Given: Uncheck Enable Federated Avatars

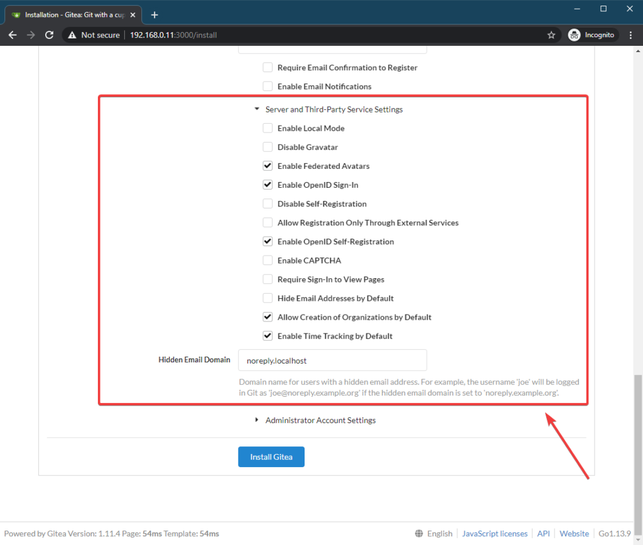Looking at the screenshot, I should pyautogui.click(x=267, y=166).
